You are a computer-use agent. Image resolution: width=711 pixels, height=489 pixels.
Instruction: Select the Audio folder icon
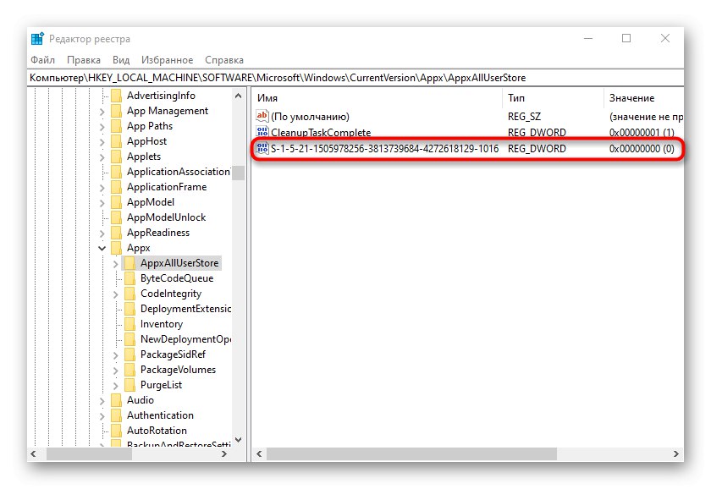click(x=117, y=400)
